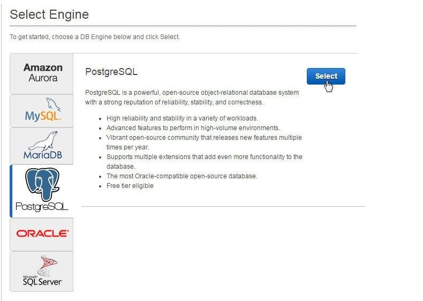Click the PostgreSQL wordmark under the elephant
423x301 pixels.
pyautogui.click(x=42, y=207)
